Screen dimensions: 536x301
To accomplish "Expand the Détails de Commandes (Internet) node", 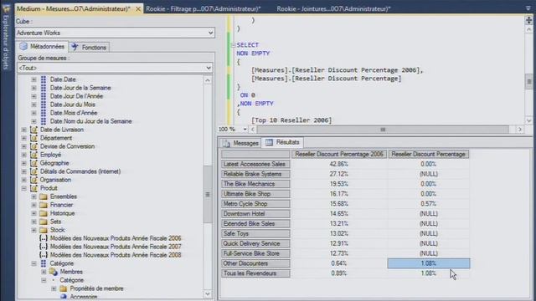I will tap(24, 171).
